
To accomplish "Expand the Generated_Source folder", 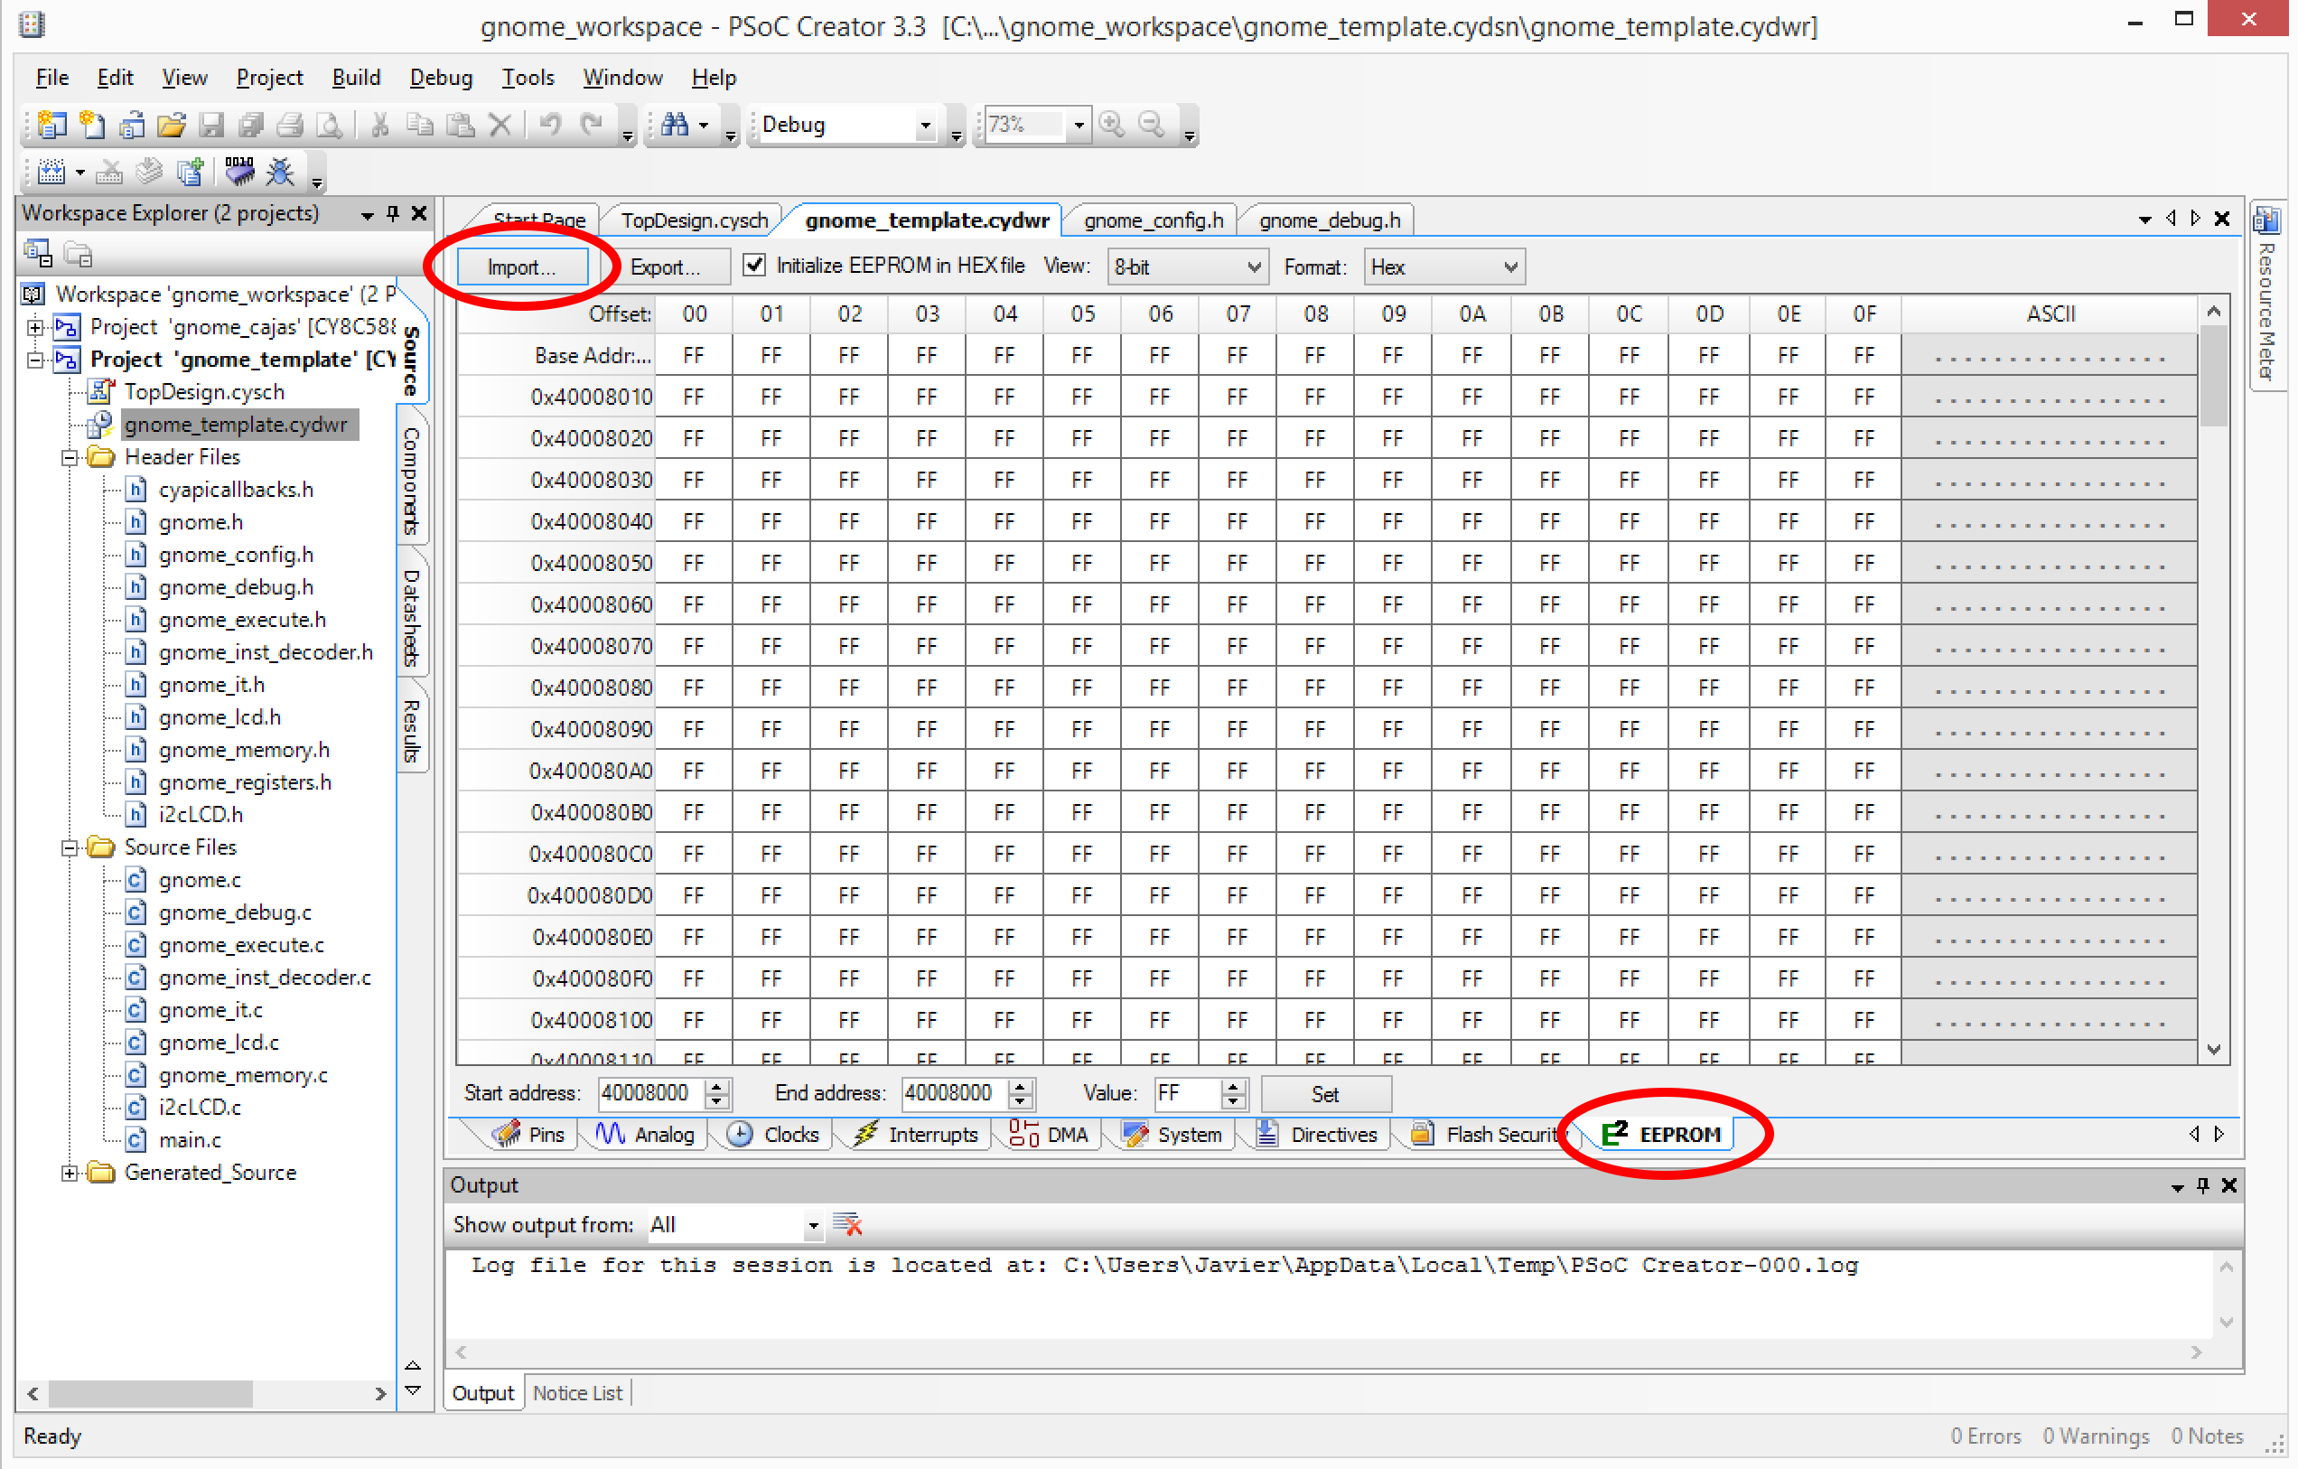I will pyautogui.click(x=69, y=1173).
